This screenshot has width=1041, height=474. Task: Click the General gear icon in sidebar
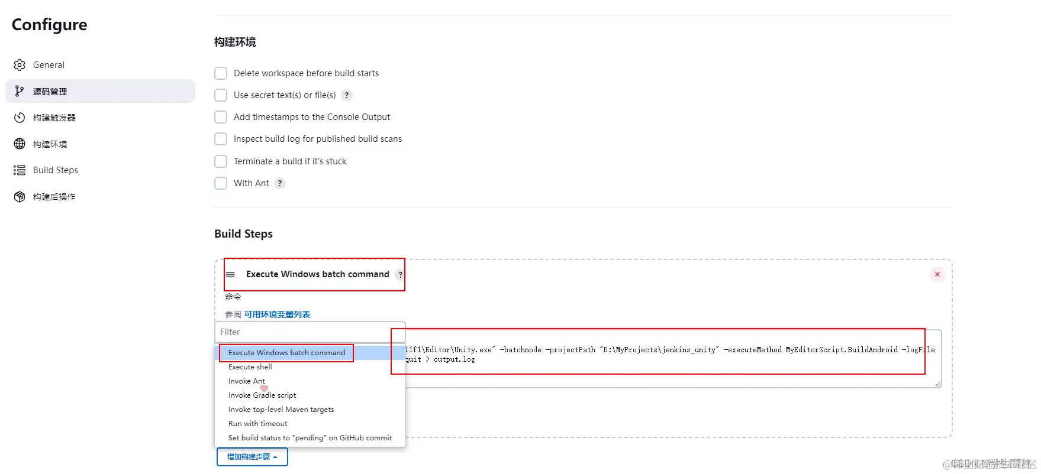(20, 65)
